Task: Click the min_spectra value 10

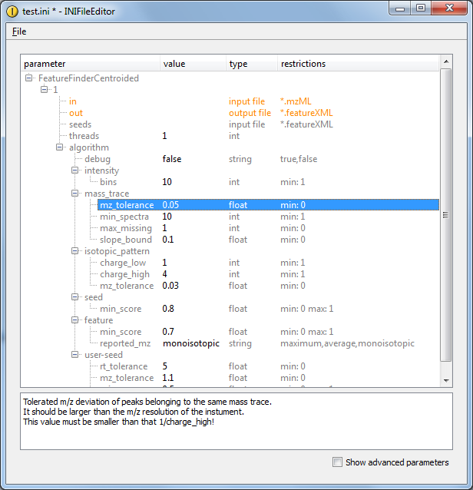Action: 167,217
